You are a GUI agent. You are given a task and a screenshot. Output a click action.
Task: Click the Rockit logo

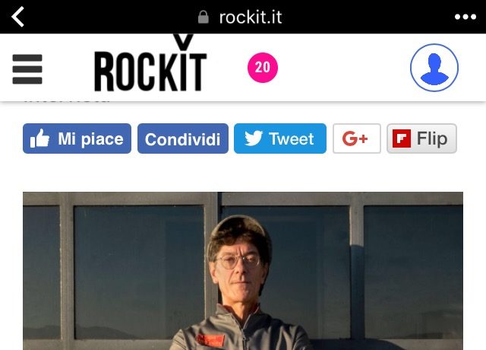[150, 64]
